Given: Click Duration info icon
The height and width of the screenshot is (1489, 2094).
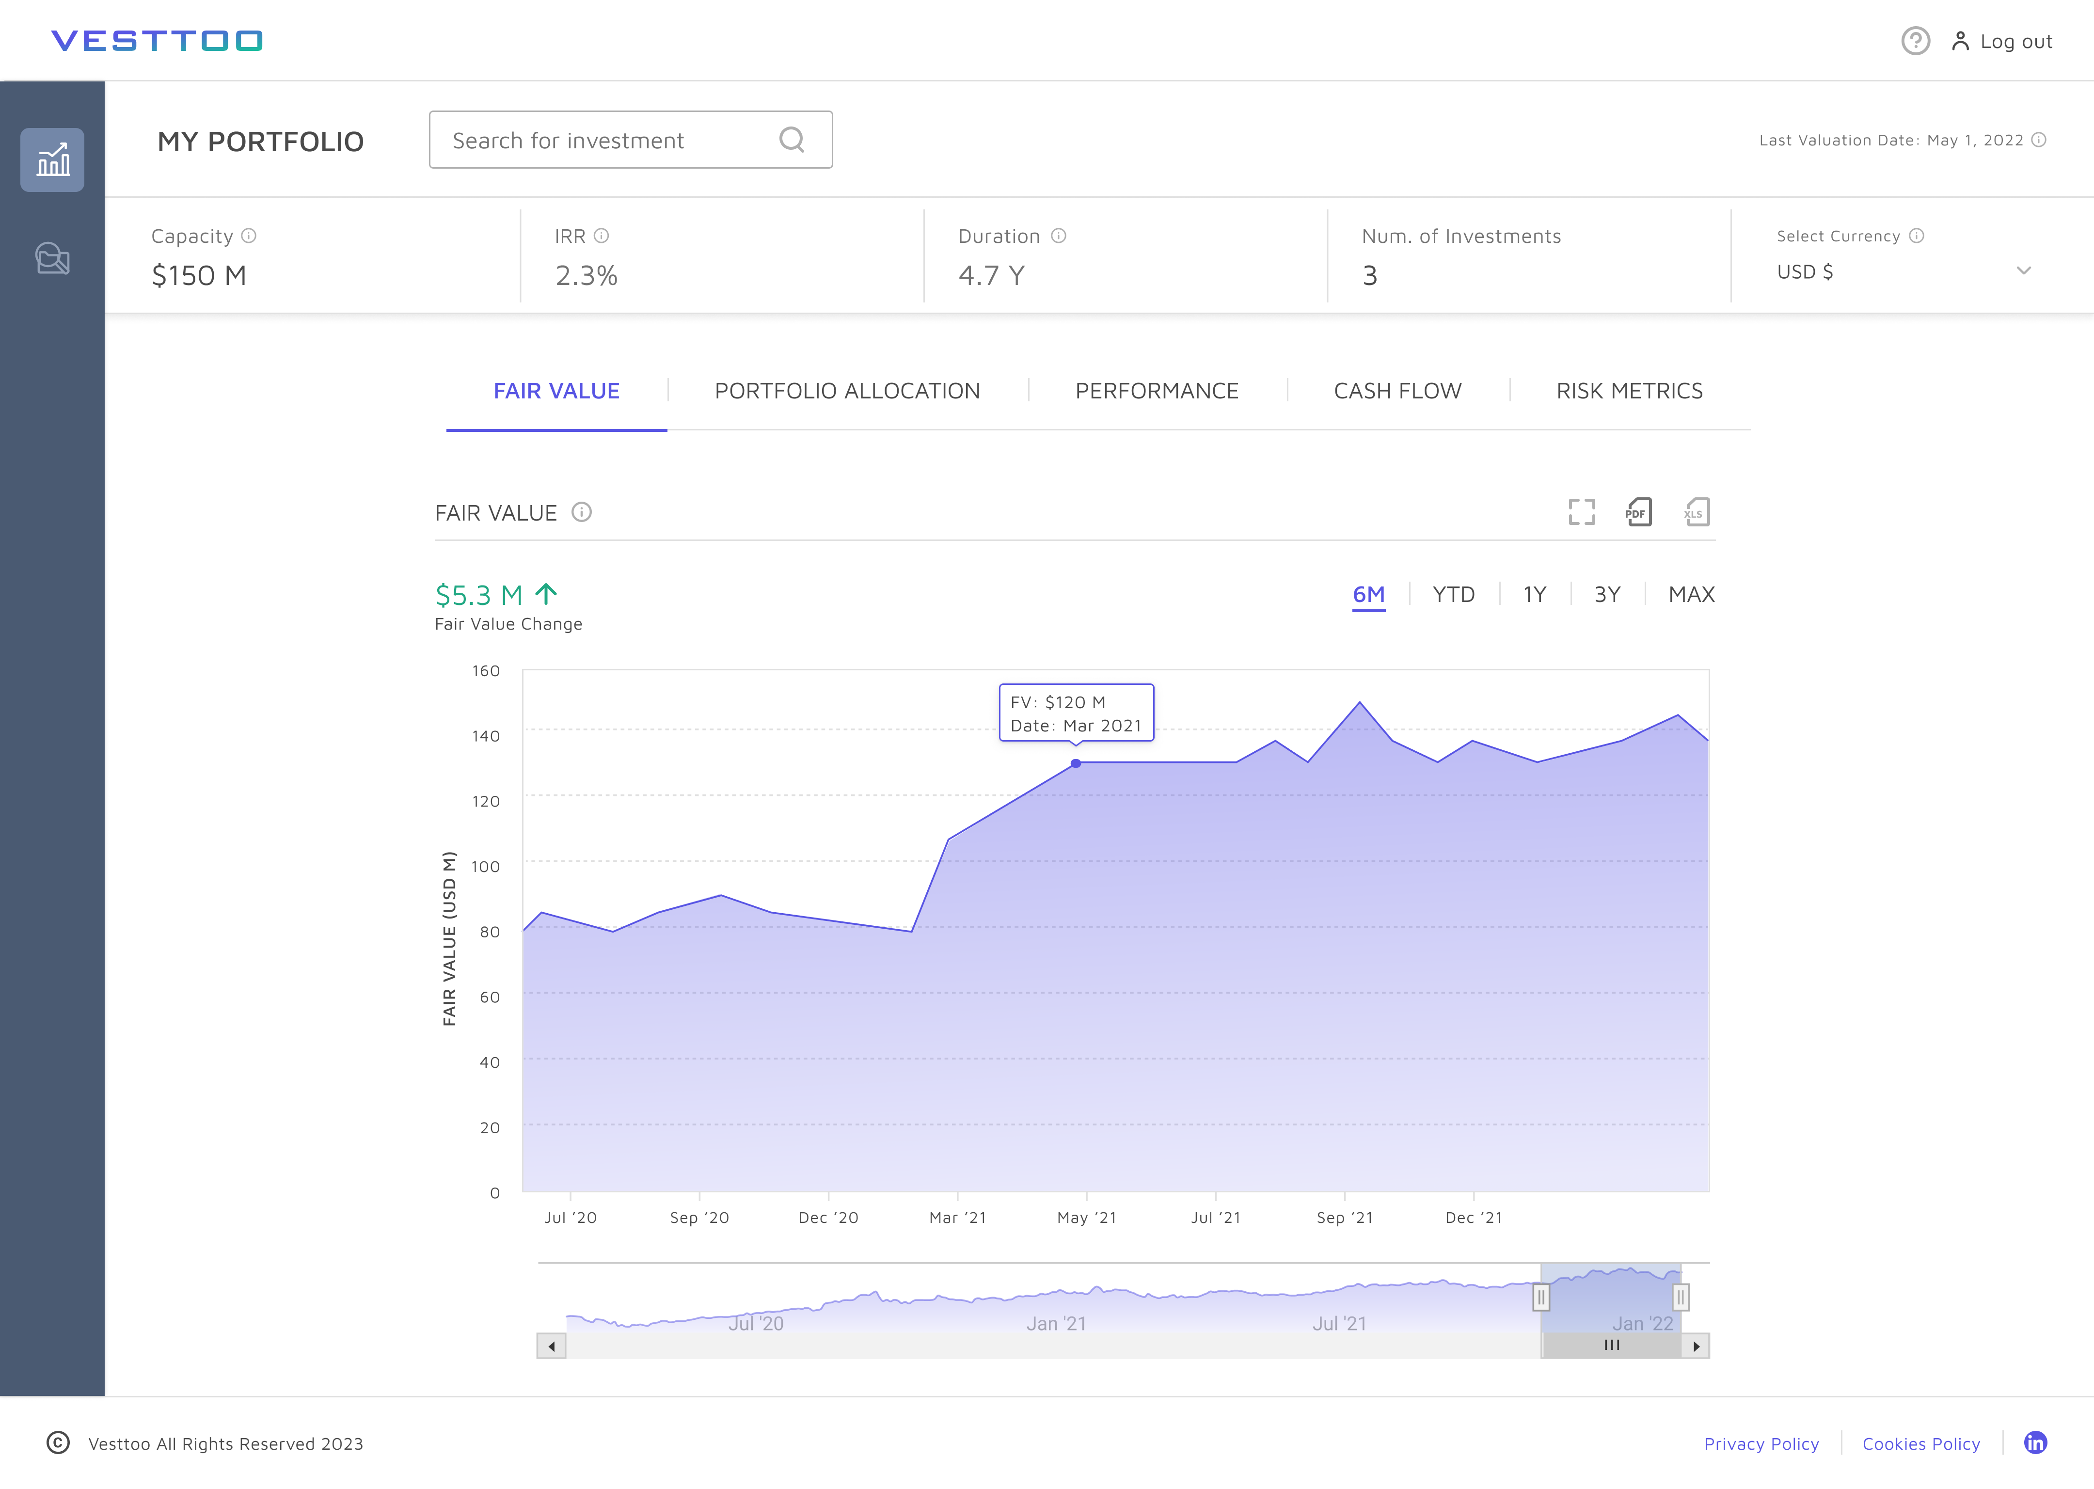Looking at the screenshot, I should 1058,236.
